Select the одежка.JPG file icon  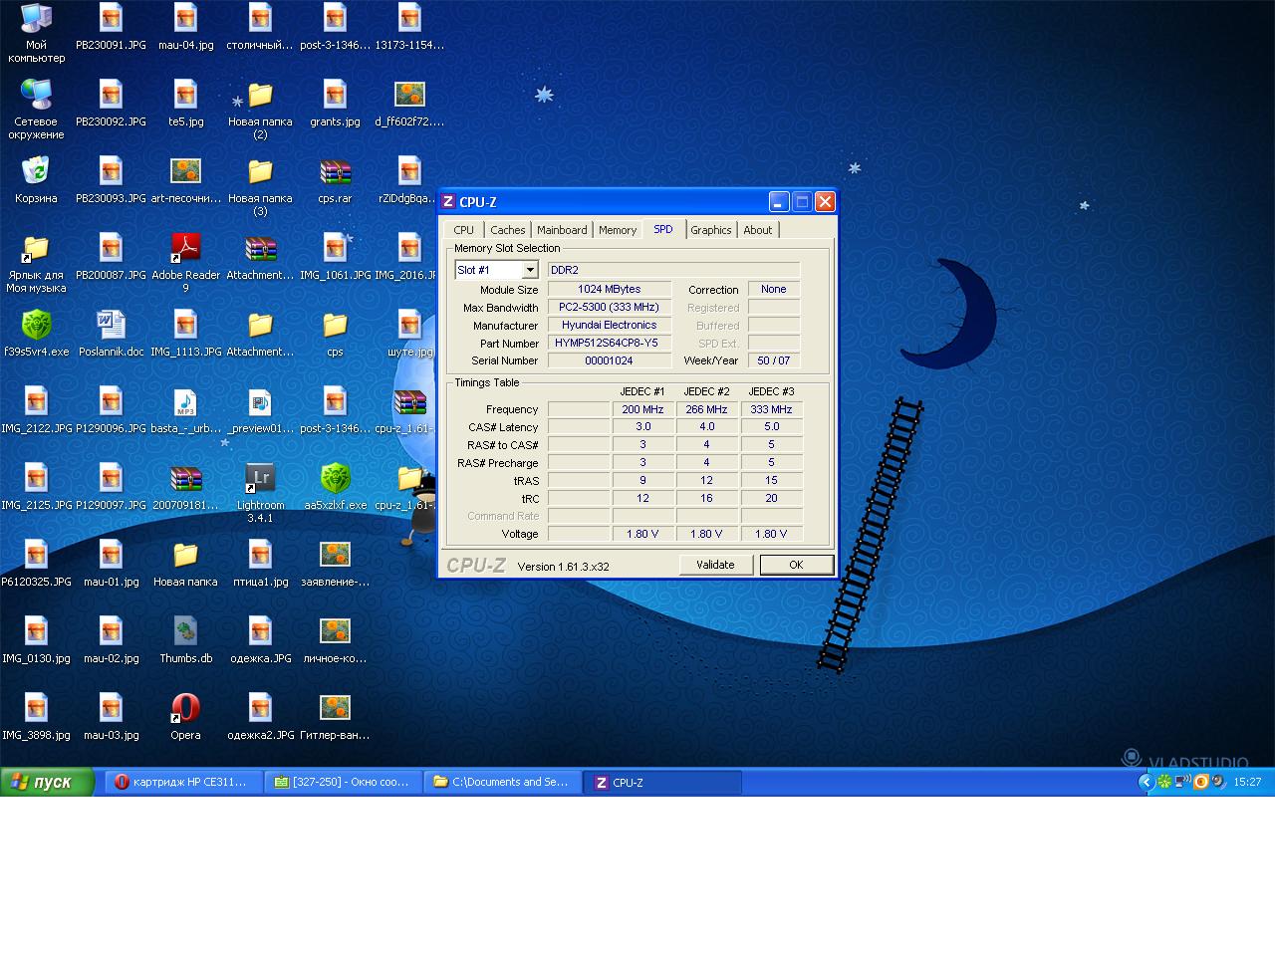(x=260, y=631)
